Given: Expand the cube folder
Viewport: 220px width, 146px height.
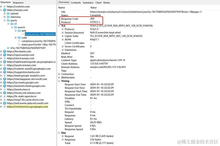Looking at the screenshot, I should point(16,38).
